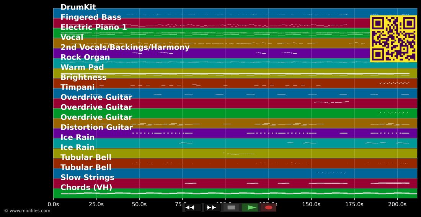Screen dimensions: 421x217
Task: Select the 2nd Vocals/Backings/Harmony track label
Action: pyautogui.click(x=125, y=47)
